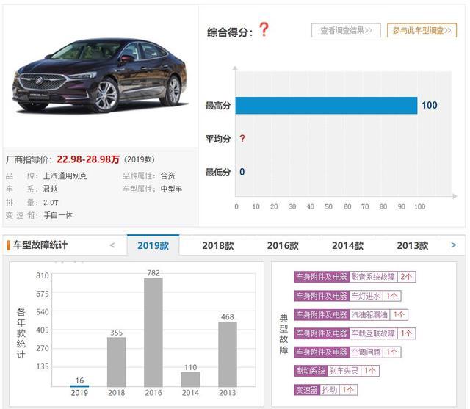Click the 参与此车型调查 button

pyautogui.click(x=422, y=30)
